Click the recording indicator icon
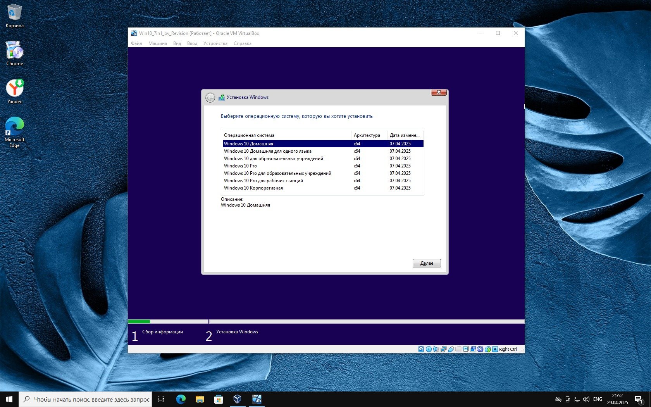Viewport: 651px width, 407px height. 473,349
